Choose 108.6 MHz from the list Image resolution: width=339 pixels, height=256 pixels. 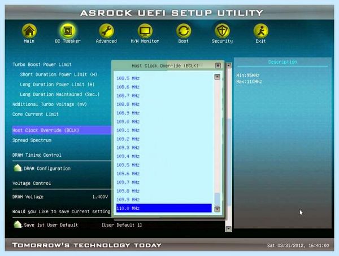128,87
